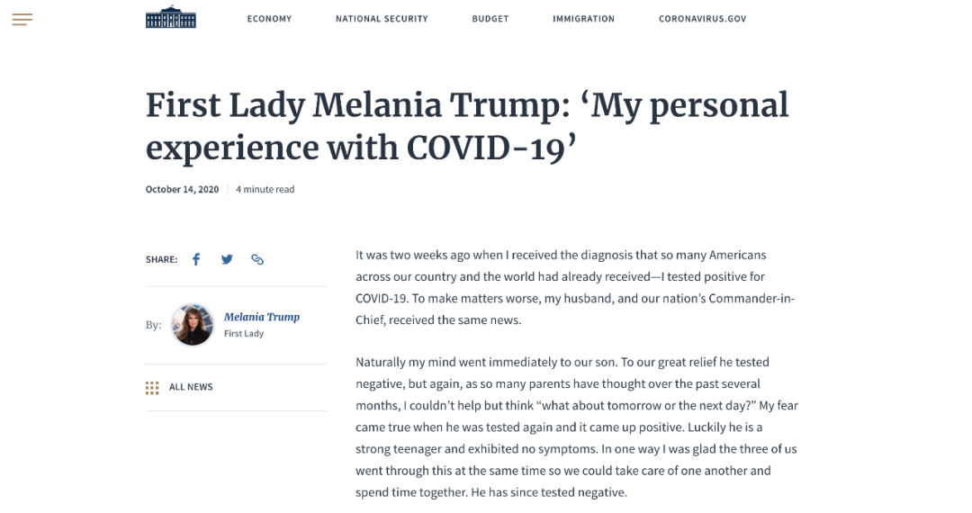
Task: Copy article link icon
Action: pyautogui.click(x=257, y=259)
